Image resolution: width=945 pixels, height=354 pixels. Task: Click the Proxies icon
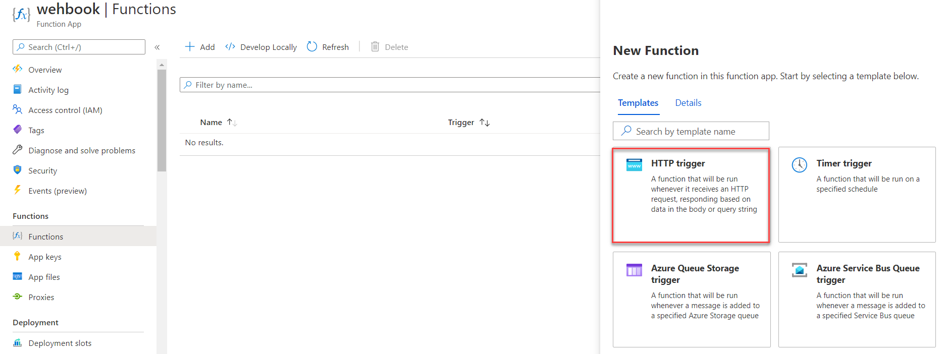click(18, 297)
